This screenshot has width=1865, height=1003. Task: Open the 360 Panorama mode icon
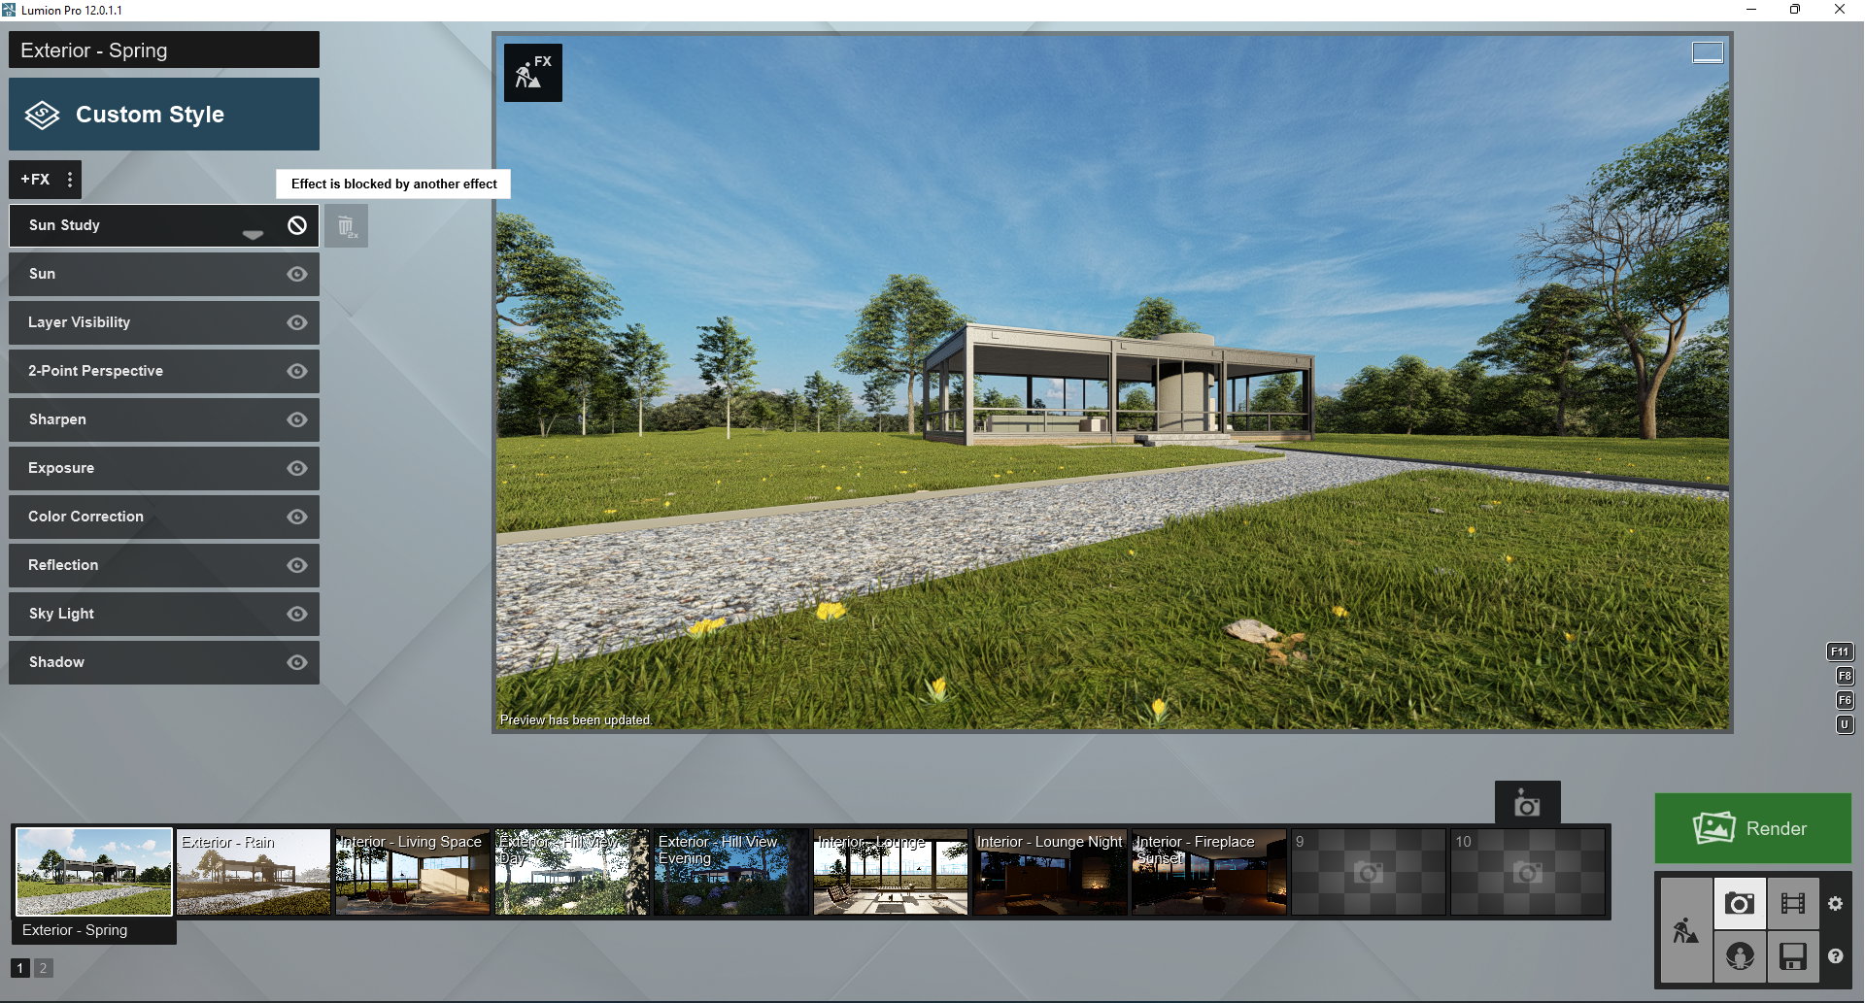click(1739, 956)
